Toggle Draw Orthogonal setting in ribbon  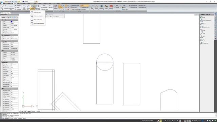click(x=75, y=9)
